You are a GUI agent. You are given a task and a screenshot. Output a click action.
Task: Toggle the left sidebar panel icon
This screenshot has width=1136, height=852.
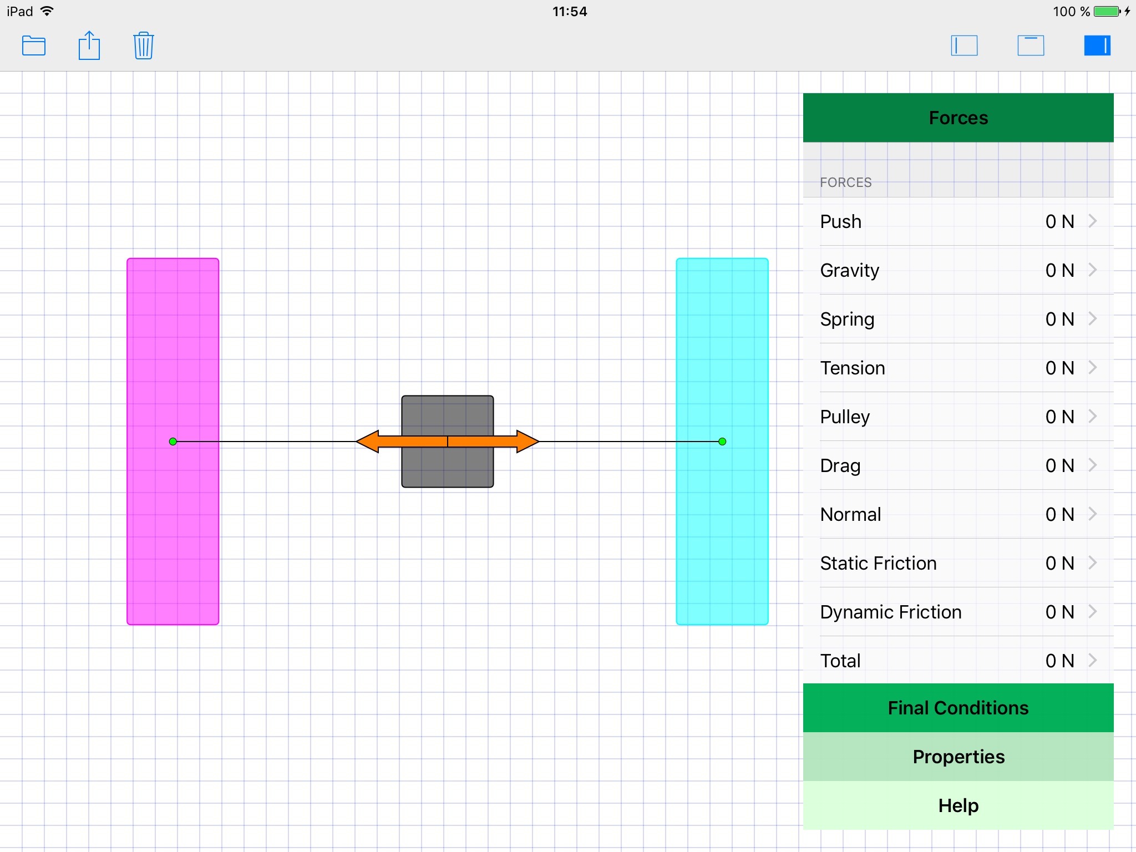(x=964, y=45)
